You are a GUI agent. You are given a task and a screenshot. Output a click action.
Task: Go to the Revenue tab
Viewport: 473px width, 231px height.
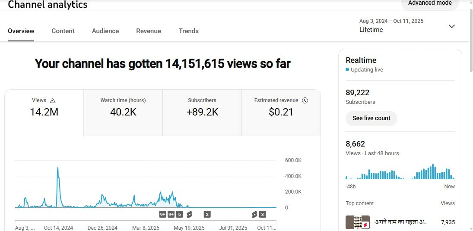(x=149, y=31)
